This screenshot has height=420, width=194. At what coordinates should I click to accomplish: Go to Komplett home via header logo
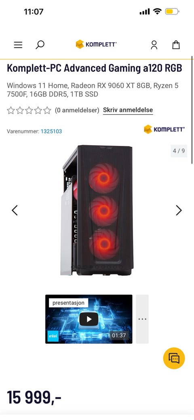(x=96, y=44)
